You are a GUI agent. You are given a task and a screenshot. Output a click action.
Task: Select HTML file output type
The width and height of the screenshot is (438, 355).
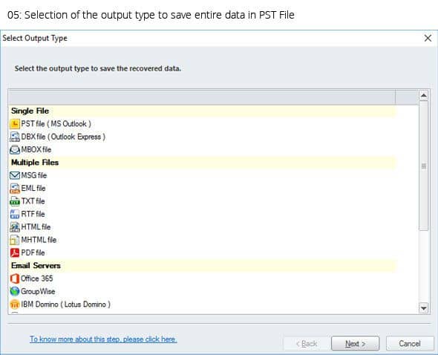coord(36,227)
